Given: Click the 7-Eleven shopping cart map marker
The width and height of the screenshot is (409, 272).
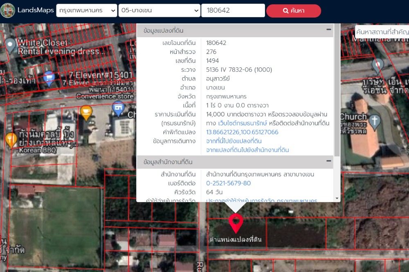Looking at the screenshot, I should [x=49, y=78].
